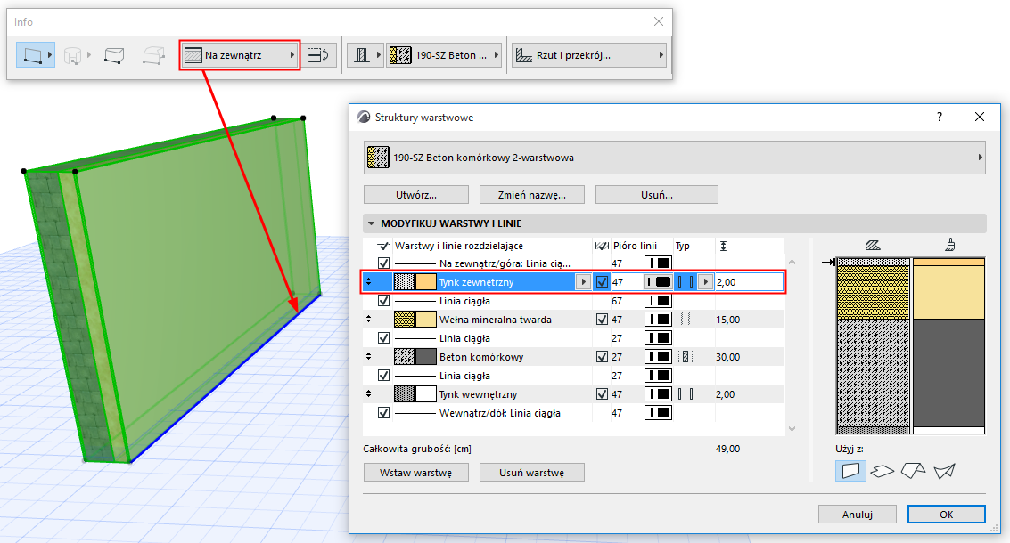Click the component type icon of Wełna mineralna twarda
Image resolution: width=1010 pixels, height=543 pixels.
[x=686, y=319]
